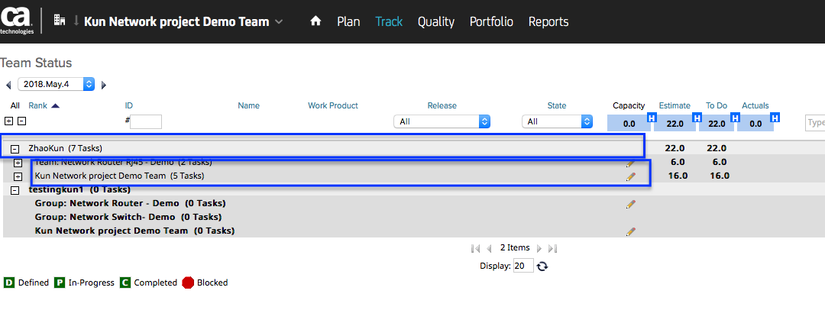Collapse the ZhaoKun task group
The image size is (825, 323).
(15, 149)
